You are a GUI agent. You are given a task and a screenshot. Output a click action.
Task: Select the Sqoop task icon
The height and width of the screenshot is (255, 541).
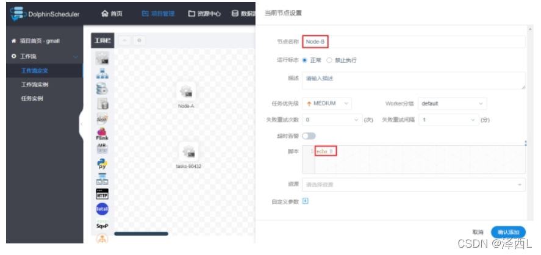coord(102,224)
